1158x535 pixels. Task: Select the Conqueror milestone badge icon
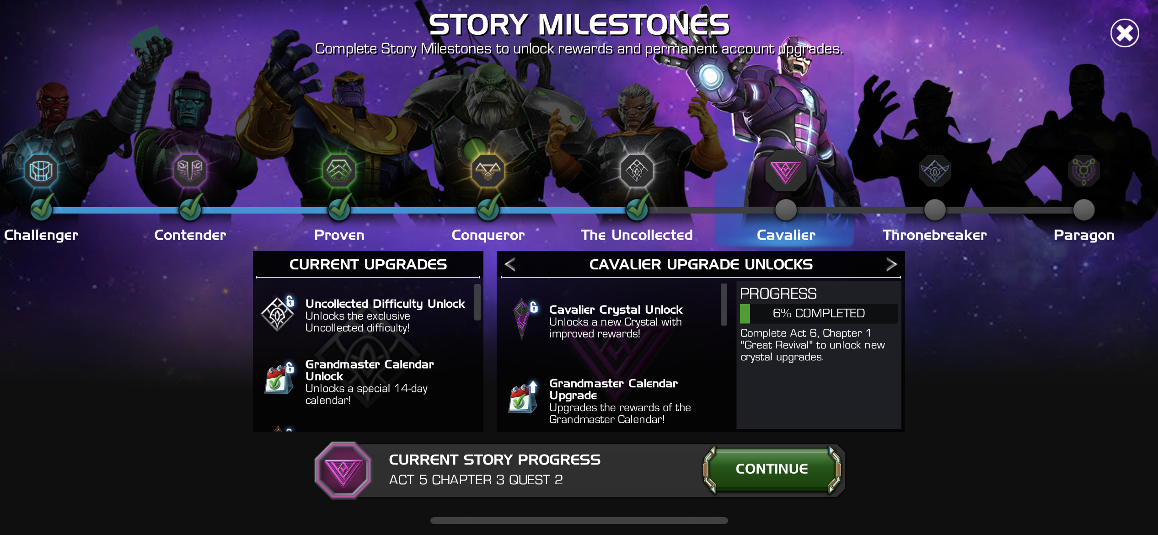488,171
